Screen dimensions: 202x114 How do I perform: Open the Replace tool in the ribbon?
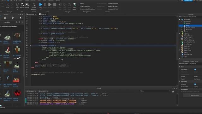click(x=22, y=5)
